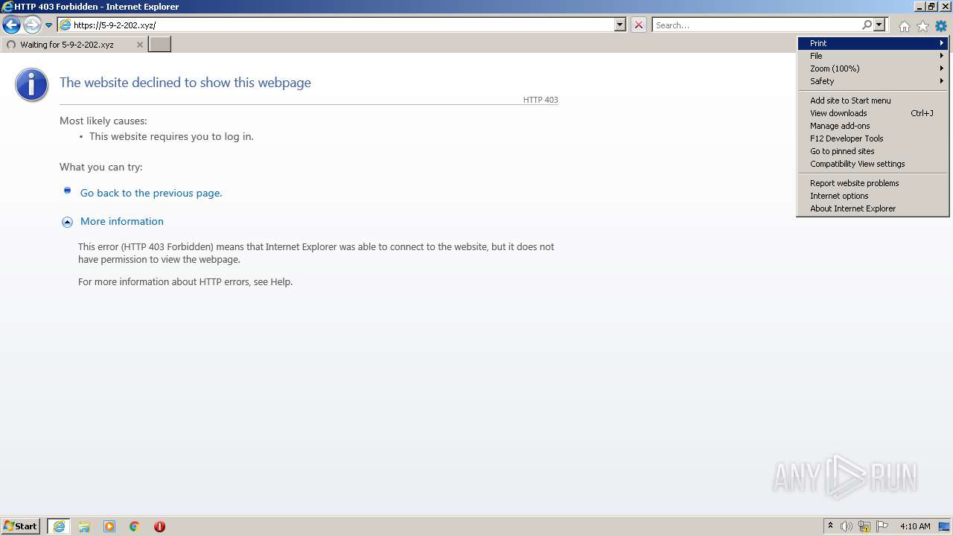
Task: Select 'About Internet Explorer'
Action: [873, 208]
